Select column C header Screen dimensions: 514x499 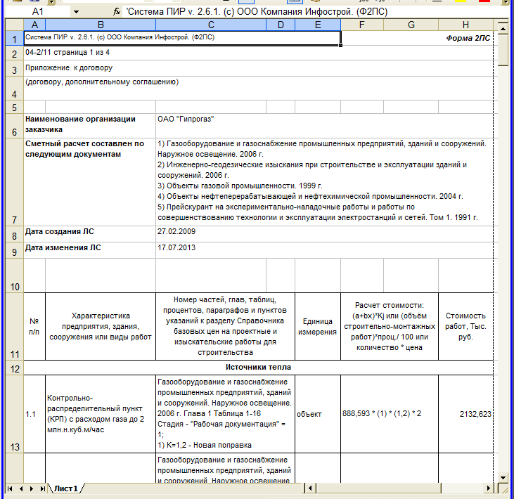pos(210,25)
